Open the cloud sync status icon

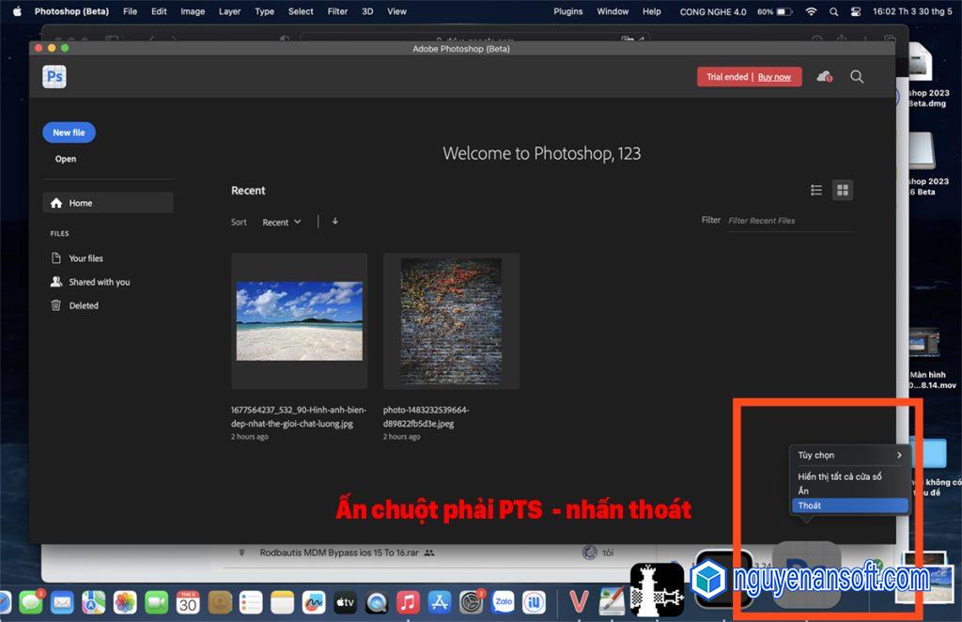[x=824, y=77]
